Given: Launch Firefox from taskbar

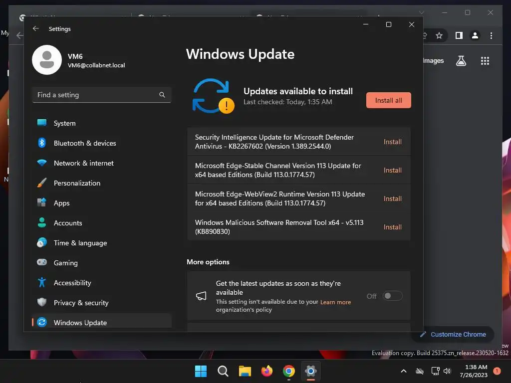Looking at the screenshot, I should (267, 371).
